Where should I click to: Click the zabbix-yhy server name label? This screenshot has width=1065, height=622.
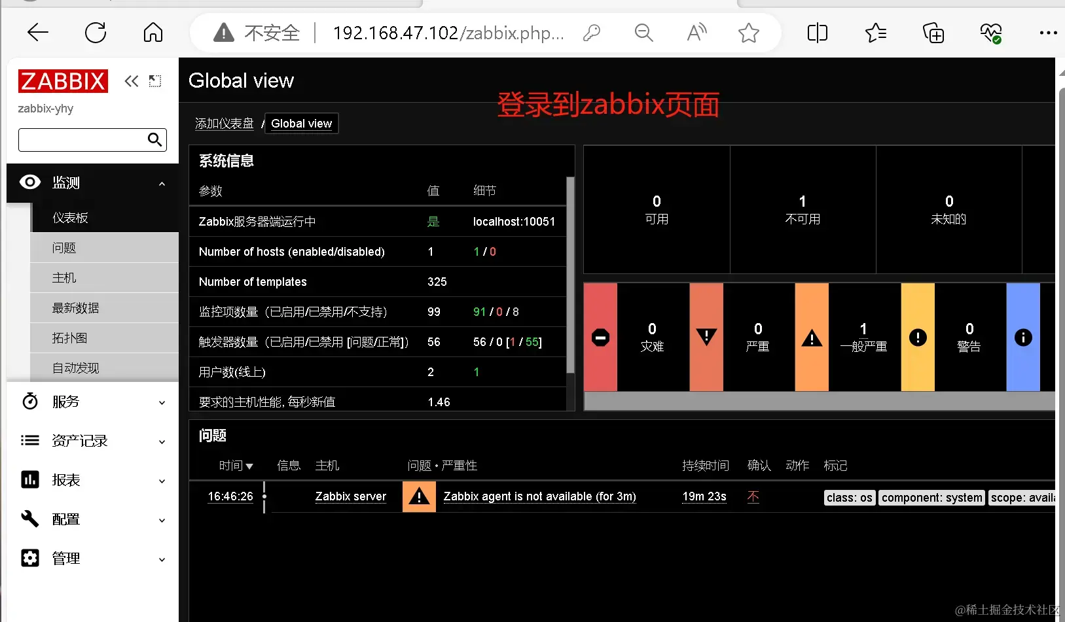pos(46,109)
